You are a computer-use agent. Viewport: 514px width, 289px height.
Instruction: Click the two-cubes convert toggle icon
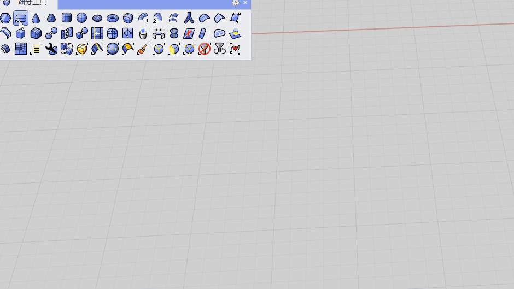click(67, 49)
